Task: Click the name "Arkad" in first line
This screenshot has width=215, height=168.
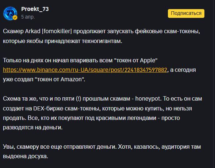Action: [x=32, y=31]
